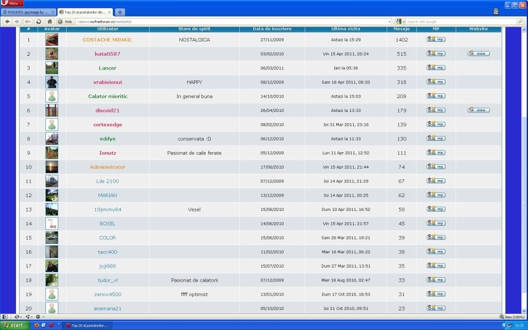Image resolution: width=528 pixels, height=330 pixels.
Task: Open discoid21's www website button
Action: [x=478, y=110]
